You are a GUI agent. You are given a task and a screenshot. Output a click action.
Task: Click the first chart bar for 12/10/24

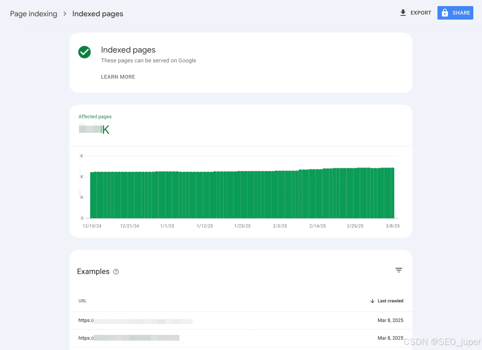click(92, 195)
